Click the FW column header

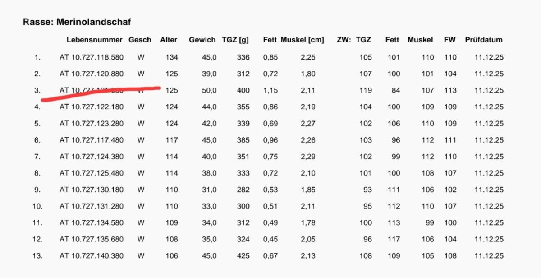click(x=449, y=40)
